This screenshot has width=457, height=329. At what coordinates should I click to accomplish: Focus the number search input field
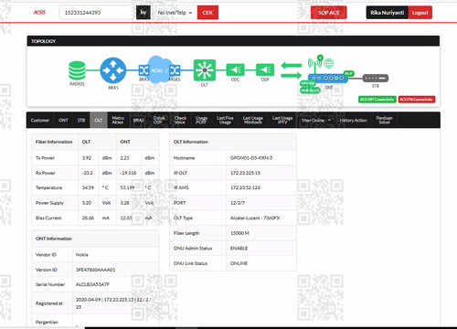point(98,13)
